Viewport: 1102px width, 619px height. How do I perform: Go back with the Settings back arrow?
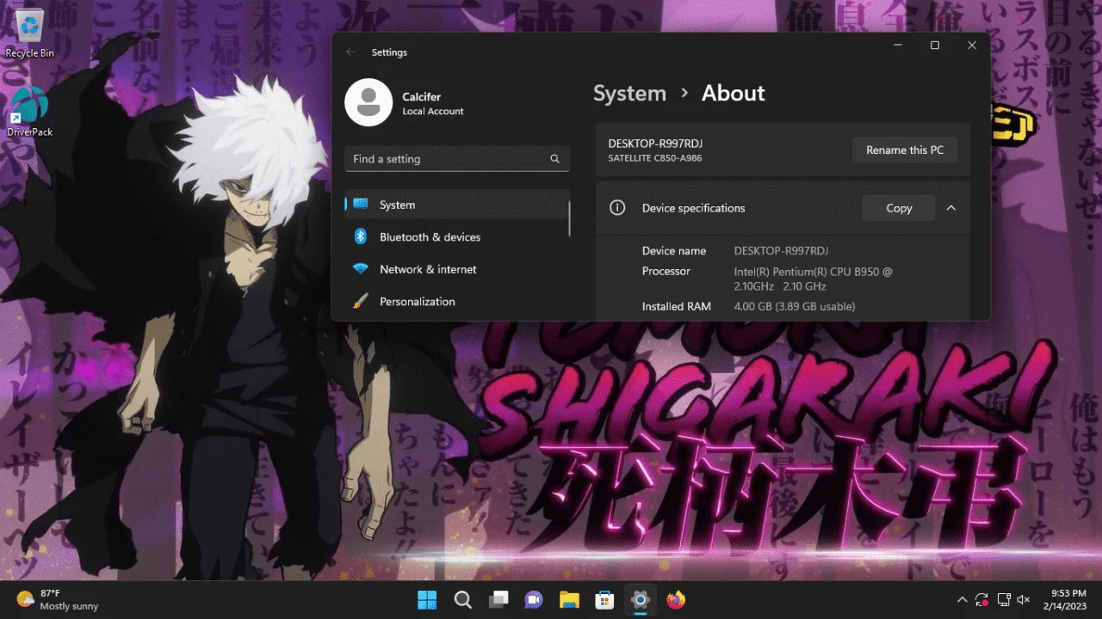coord(350,52)
